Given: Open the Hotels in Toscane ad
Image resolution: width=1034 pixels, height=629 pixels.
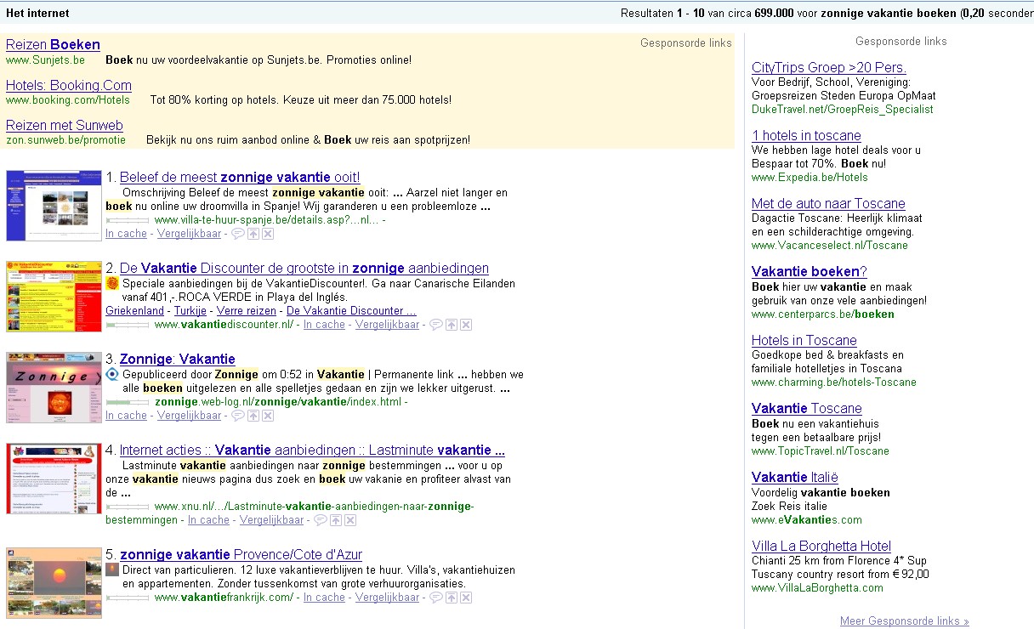Looking at the screenshot, I should tap(804, 341).
